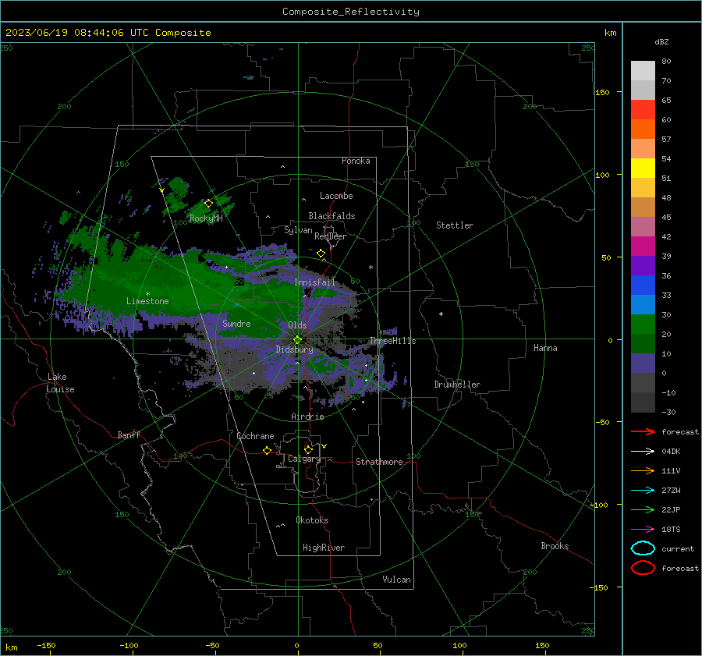Click the yellow diamond marker at Olds

tap(297, 340)
